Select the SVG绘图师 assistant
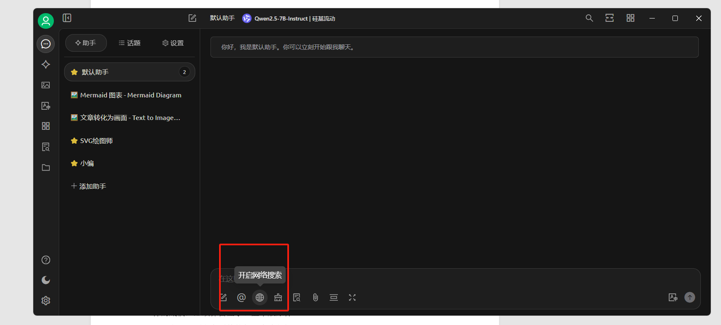The width and height of the screenshot is (721, 325). click(129, 141)
